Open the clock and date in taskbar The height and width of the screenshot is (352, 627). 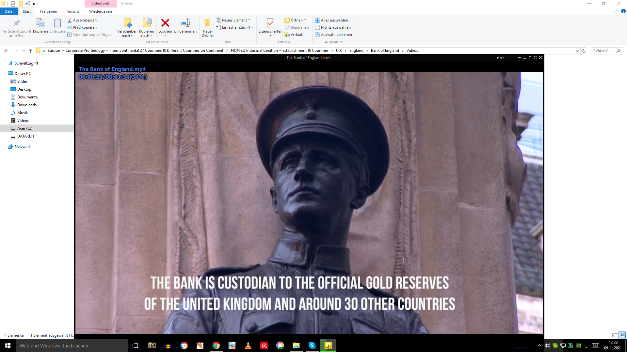(613, 345)
